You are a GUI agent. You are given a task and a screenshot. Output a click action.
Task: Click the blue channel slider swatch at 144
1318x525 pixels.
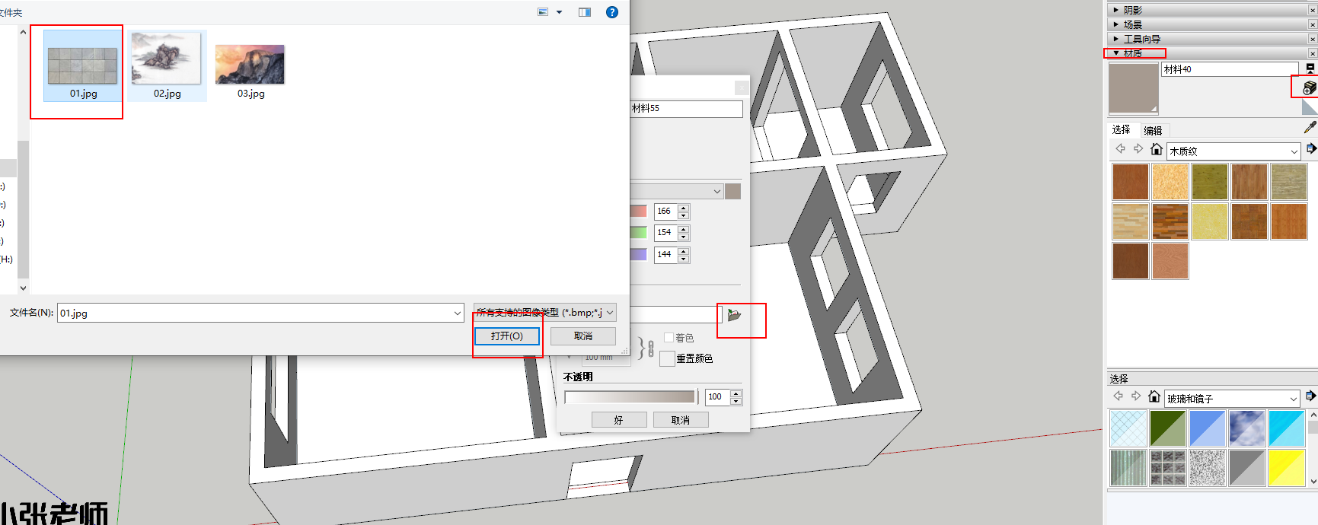pyautogui.click(x=638, y=254)
